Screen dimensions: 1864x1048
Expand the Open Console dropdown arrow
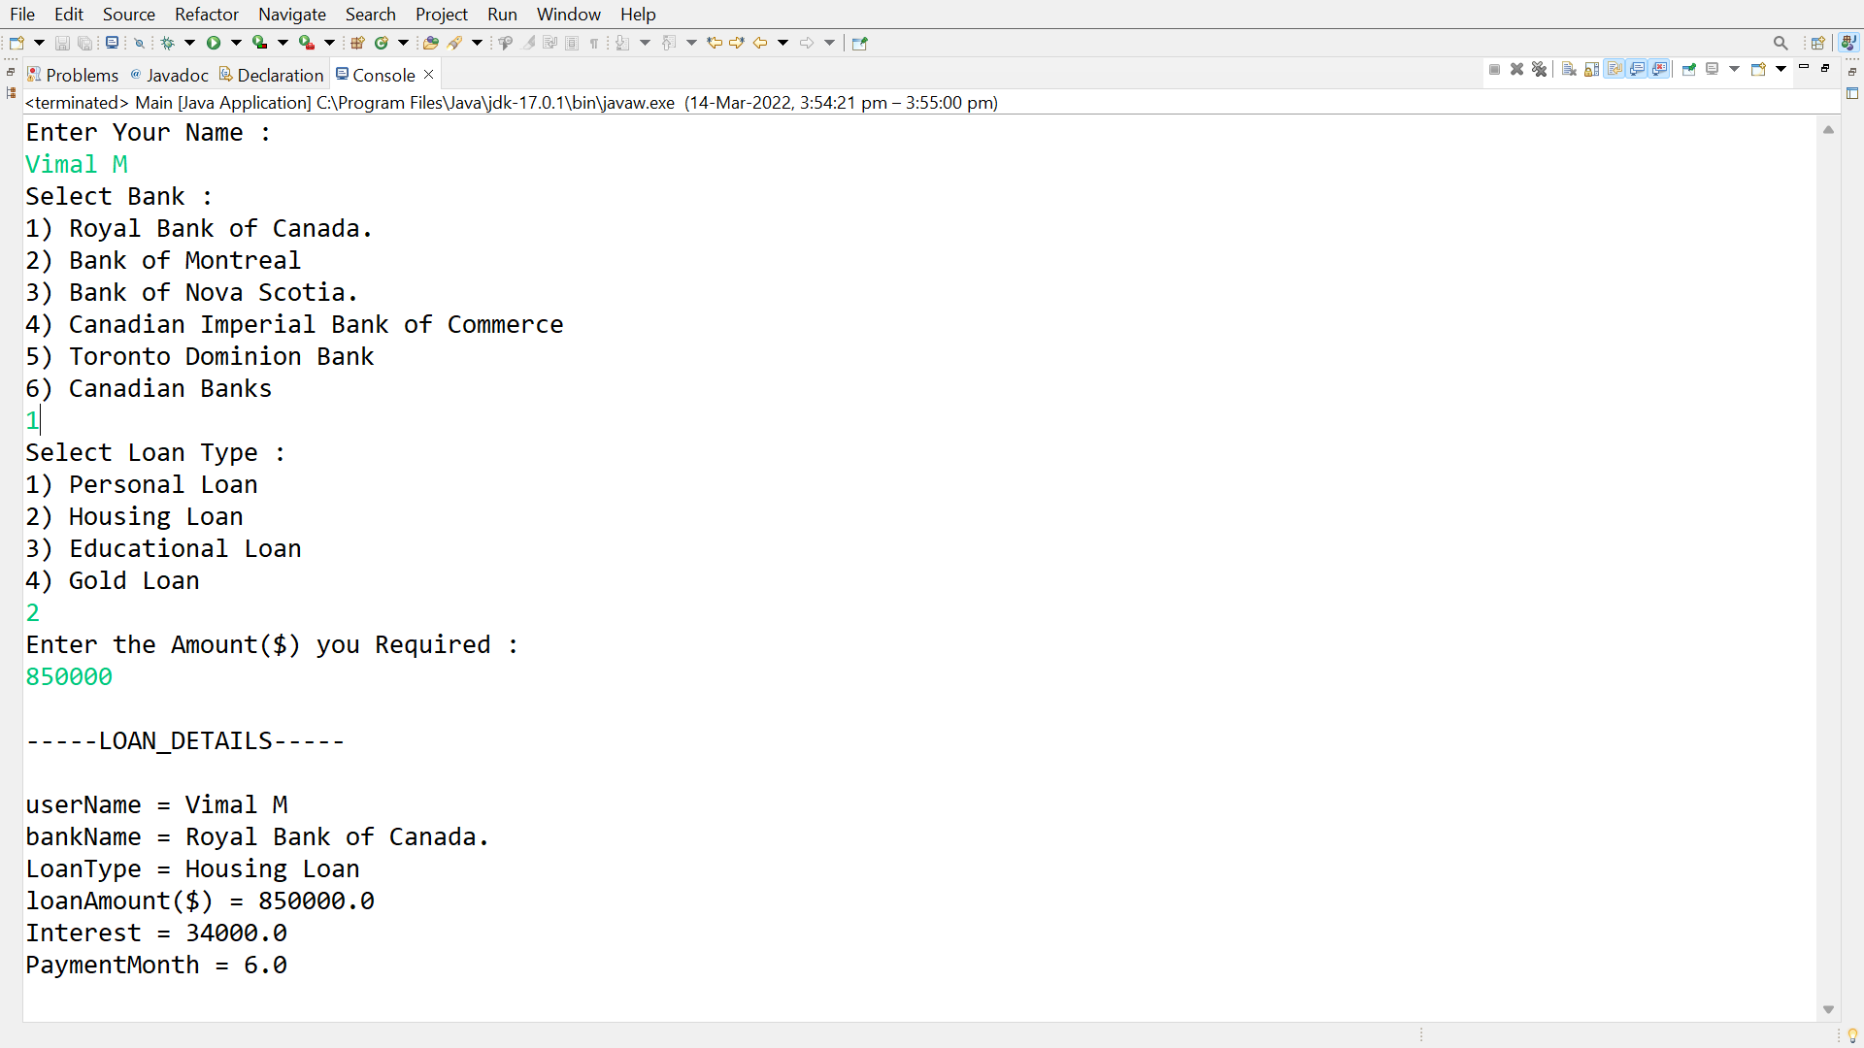point(1781,69)
